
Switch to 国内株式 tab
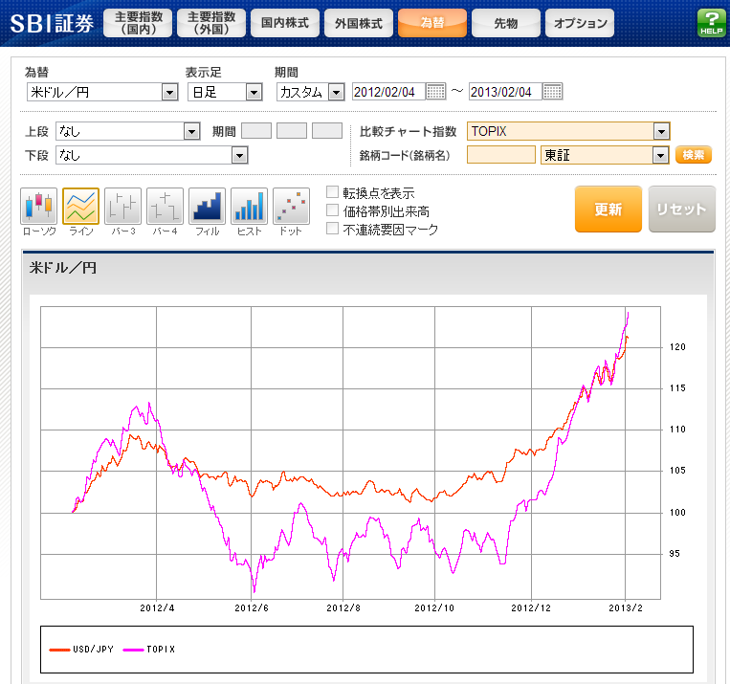coord(285,23)
